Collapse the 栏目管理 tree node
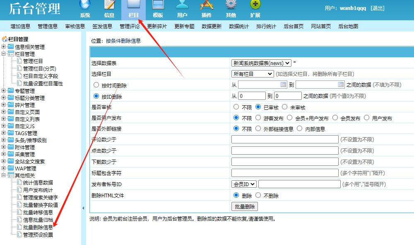The width and height of the screenshot is (414, 245). (x=3, y=53)
